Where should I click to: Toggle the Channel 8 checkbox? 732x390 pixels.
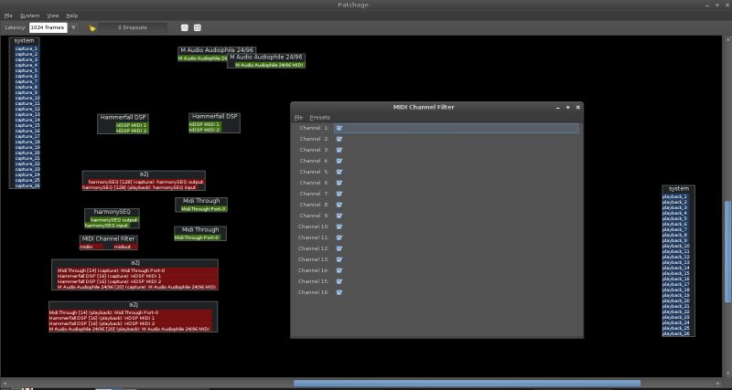pyautogui.click(x=339, y=205)
